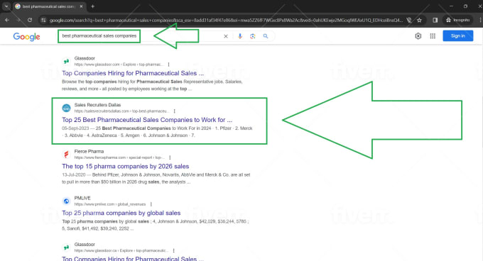Open Top Companies Hiring for Pharmaceutical Sales link
Viewport: 483px width, 261px height.
133,73
